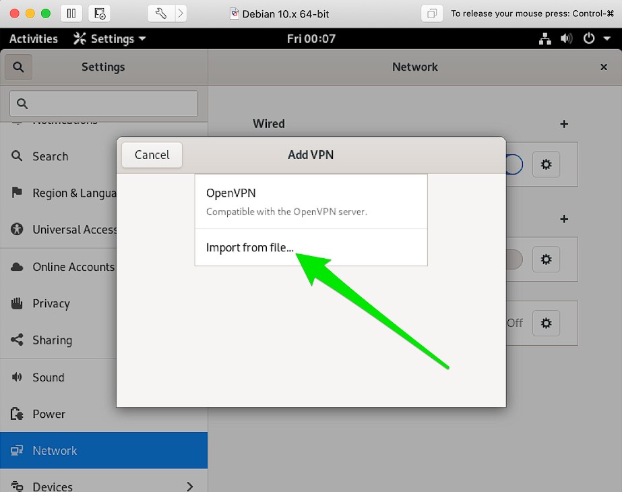Open Activities overview

click(33, 39)
